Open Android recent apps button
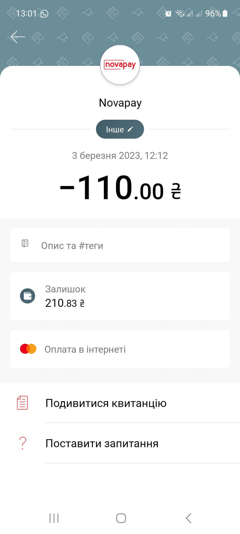This screenshot has height=534, width=240. pyautogui.click(x=54, y=518)
